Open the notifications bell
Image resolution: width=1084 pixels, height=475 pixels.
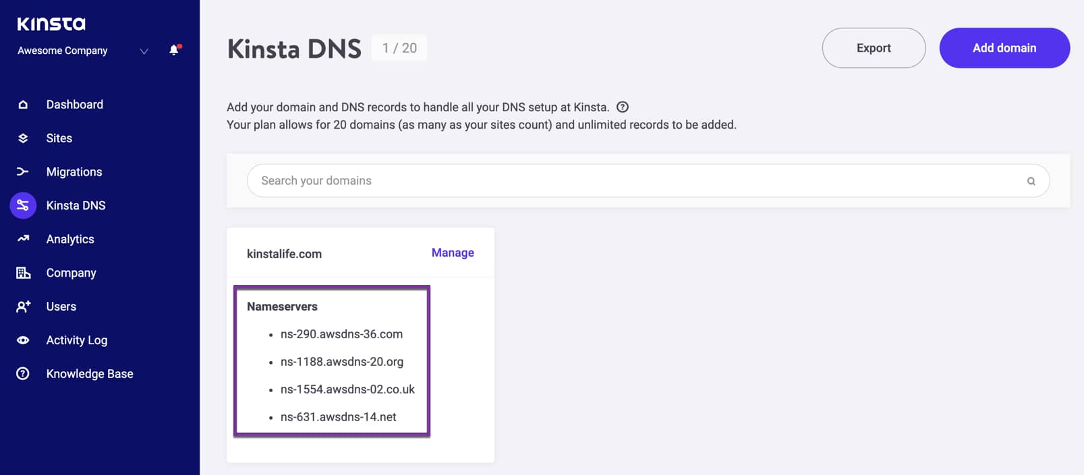pyautogui.click(x=174, y=50)
